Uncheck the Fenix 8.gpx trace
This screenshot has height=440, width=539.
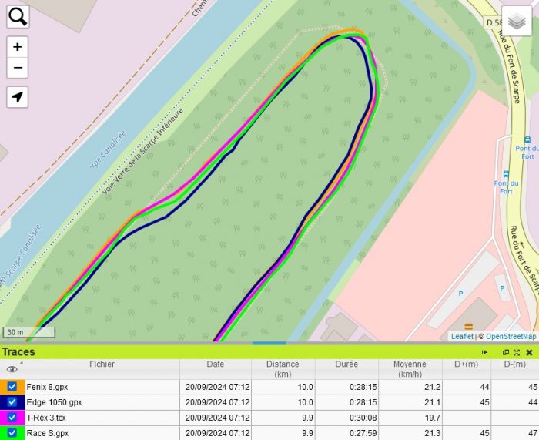(12, 387)
